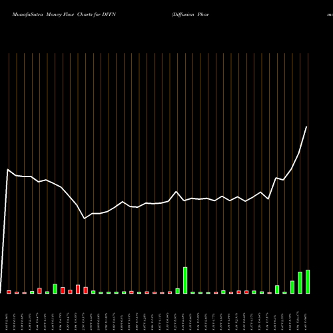Click the white line's first peak at far left

[8, 170]
